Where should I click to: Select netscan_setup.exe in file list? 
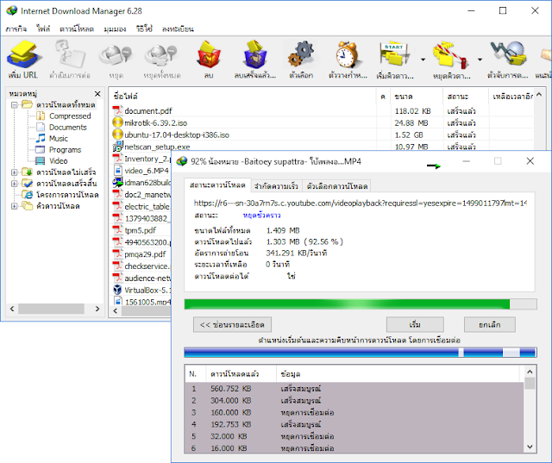click(x=157, y=147)
